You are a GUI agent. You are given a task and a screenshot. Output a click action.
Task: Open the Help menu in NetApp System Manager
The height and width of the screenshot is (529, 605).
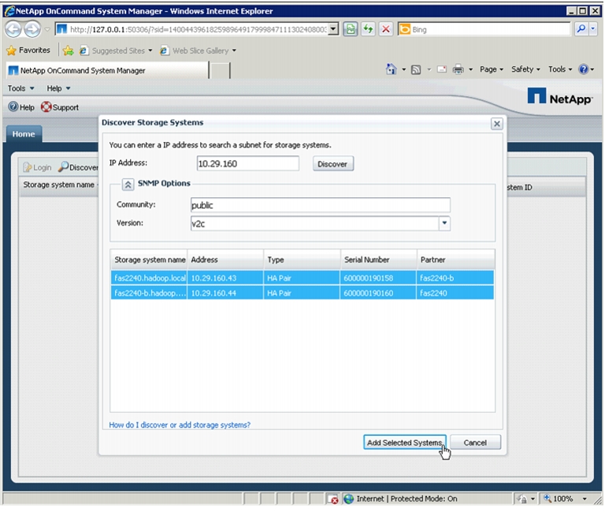tap(58, 88)
